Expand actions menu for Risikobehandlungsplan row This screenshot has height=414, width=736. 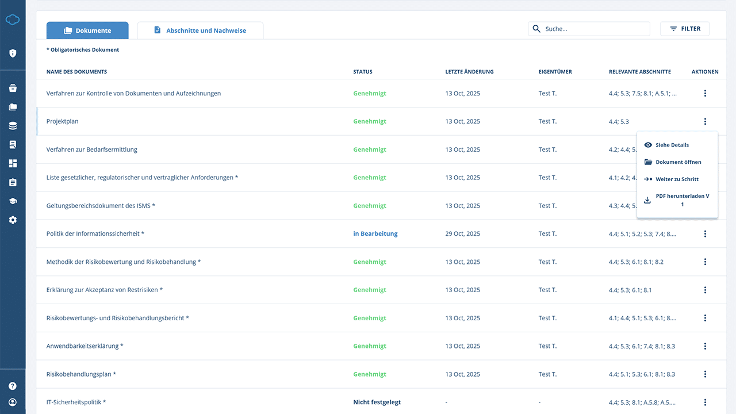(x=705, y=374)
